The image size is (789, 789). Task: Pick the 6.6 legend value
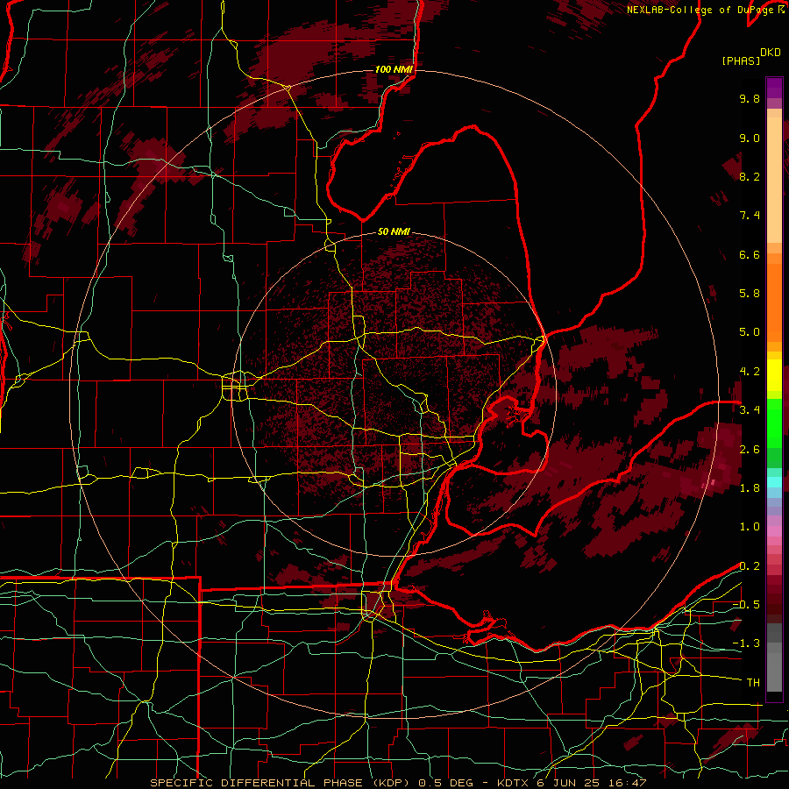pyautogui.click(x=750, y=254)
